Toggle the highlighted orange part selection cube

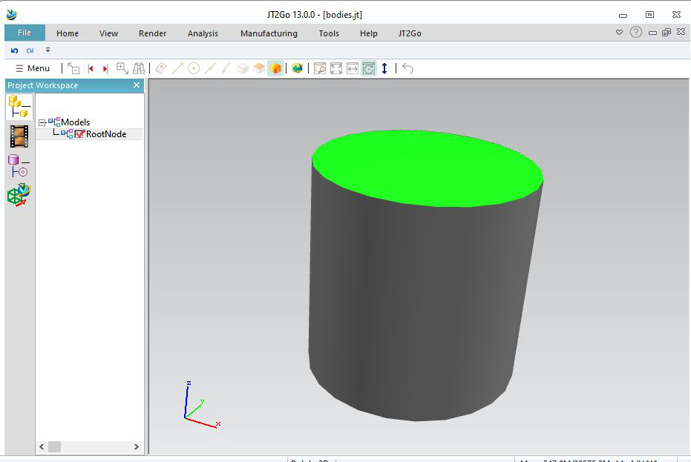coord(275,68)
